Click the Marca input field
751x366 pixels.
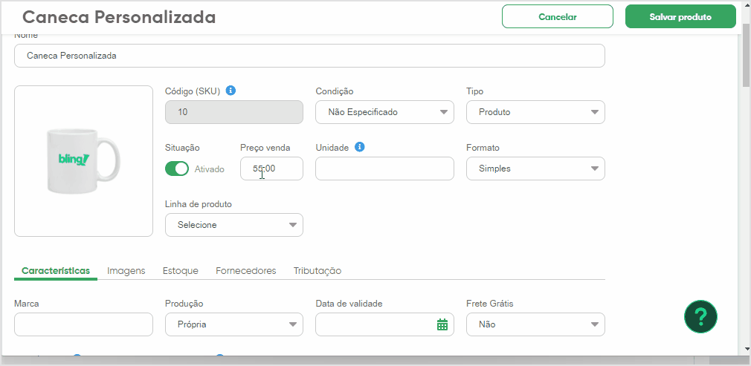click(x=84, y=324)
